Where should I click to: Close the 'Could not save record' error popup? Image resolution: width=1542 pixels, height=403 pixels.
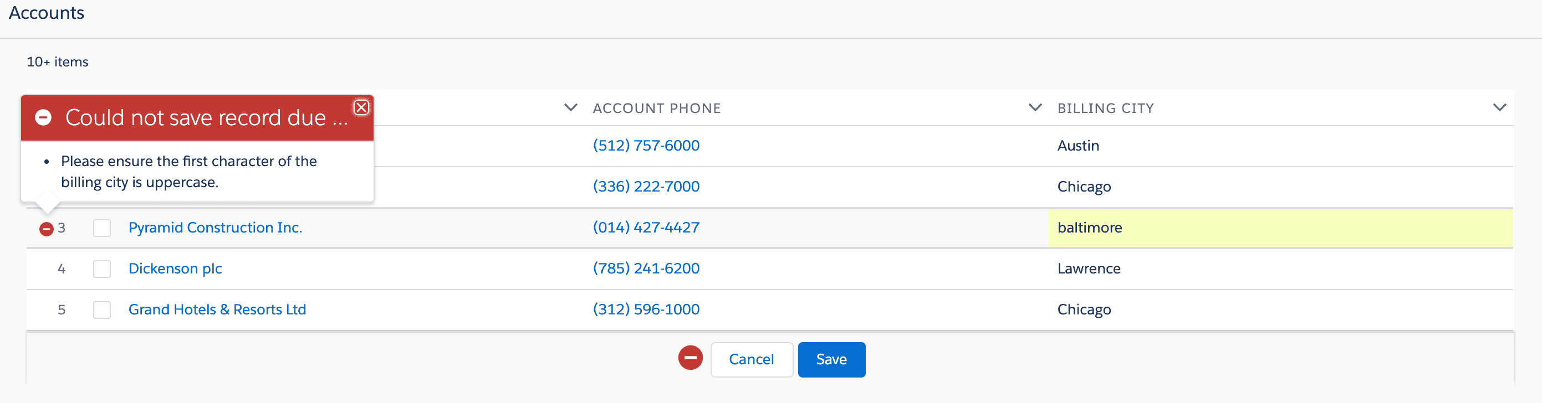click(361, 107)
